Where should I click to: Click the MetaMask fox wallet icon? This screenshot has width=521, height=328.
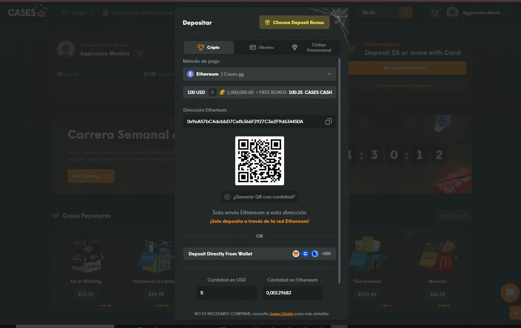click(x=296, y=254)
